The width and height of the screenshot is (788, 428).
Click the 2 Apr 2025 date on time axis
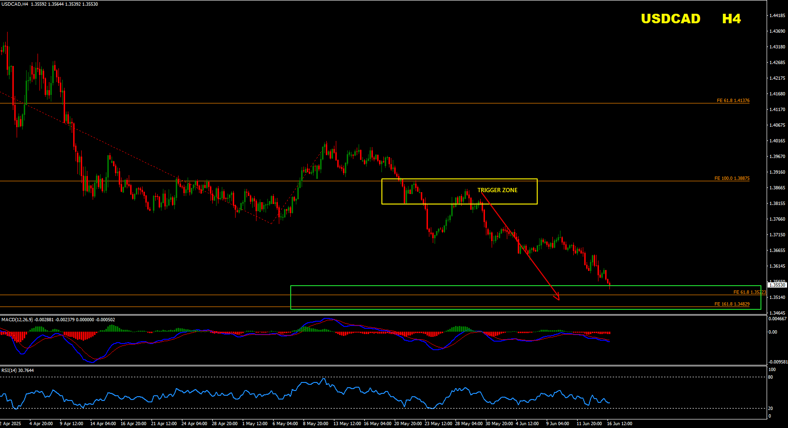[10, 424]
